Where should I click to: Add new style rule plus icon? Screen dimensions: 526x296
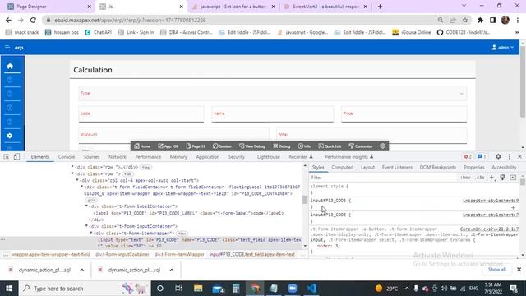point(491,178)
